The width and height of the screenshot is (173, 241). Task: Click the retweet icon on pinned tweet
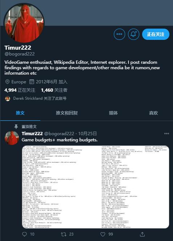(x=64, y=234)
